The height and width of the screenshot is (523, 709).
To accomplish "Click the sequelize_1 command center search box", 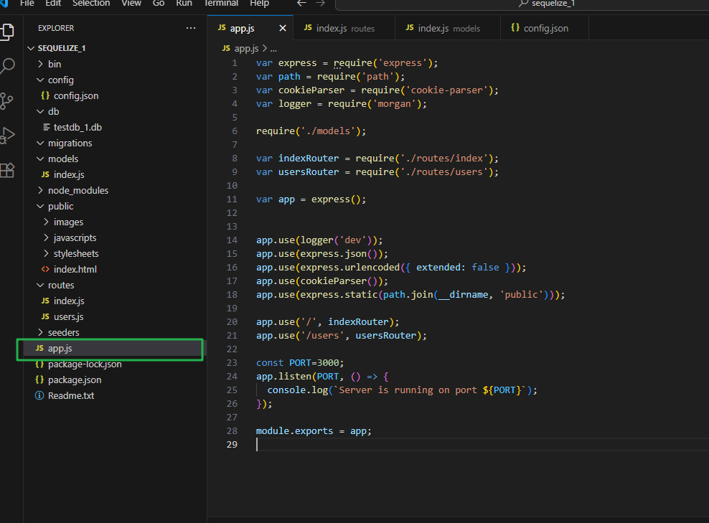I will coord(522,4).
